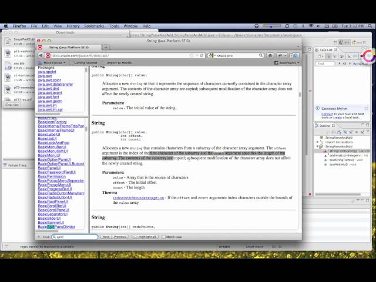Click the Find text field

(x=75, y=237)
